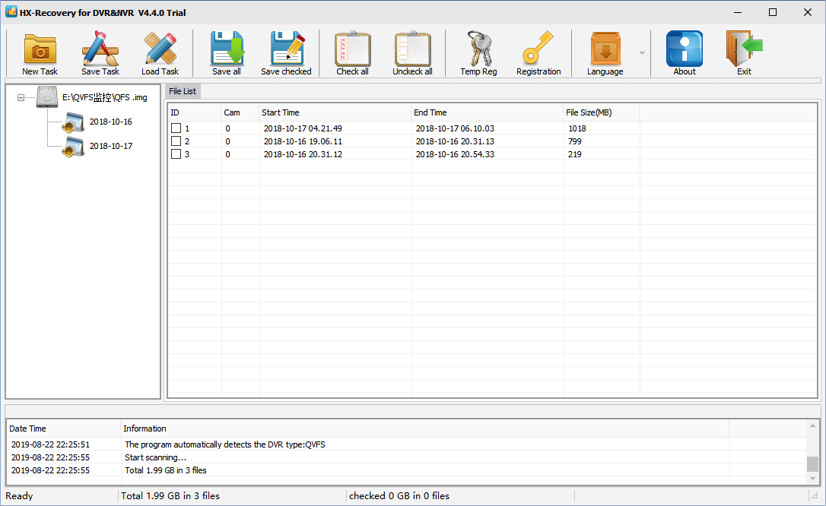826x506 pixels.
Task: Click the File List tab
Action: (183, 90)
